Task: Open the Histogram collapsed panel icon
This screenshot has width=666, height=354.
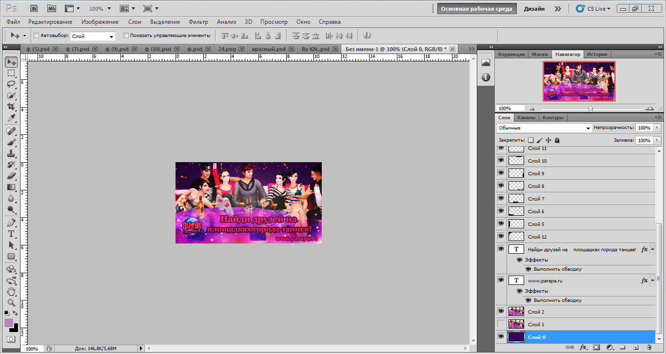Action: 486,62
